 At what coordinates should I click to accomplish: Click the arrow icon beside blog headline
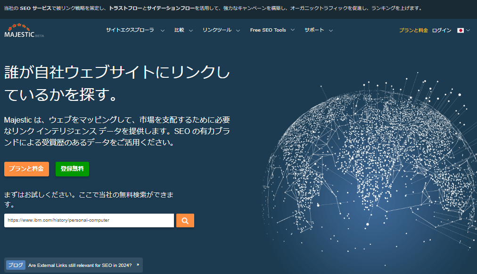pos(138,265)
